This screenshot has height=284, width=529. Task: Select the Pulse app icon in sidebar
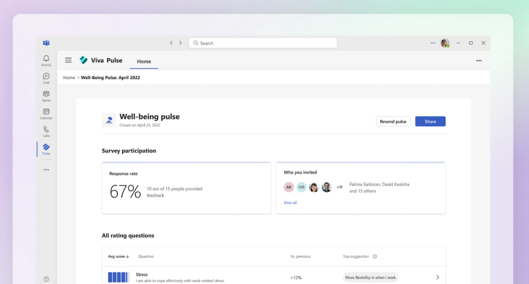point(46,147)
